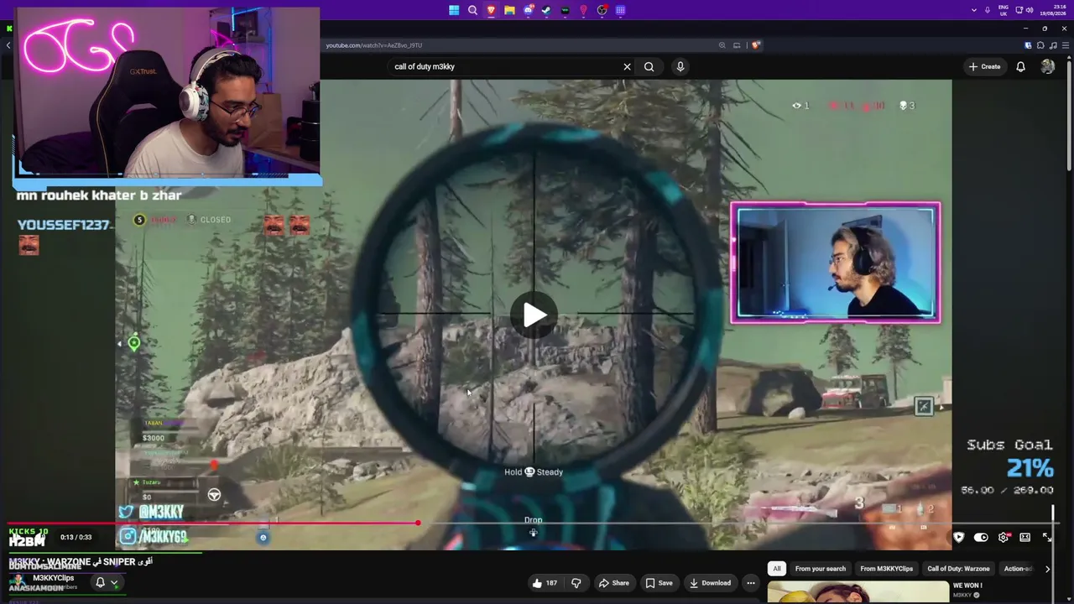
Task: Open the browser hamburger menu
Action: 1064,45
